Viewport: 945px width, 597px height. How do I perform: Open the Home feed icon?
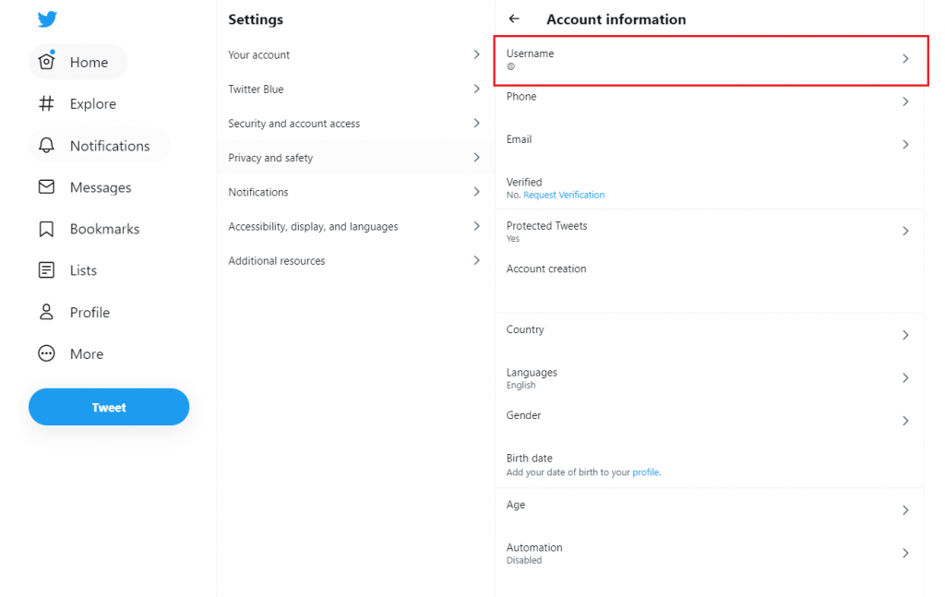(46, 61)
